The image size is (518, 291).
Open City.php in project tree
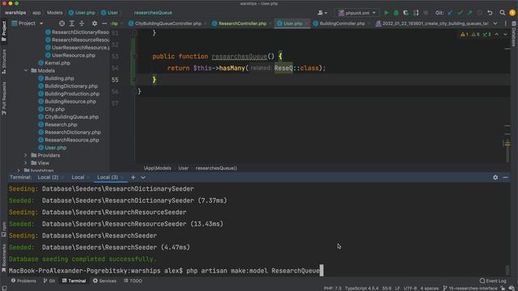(x=55, y=109)
